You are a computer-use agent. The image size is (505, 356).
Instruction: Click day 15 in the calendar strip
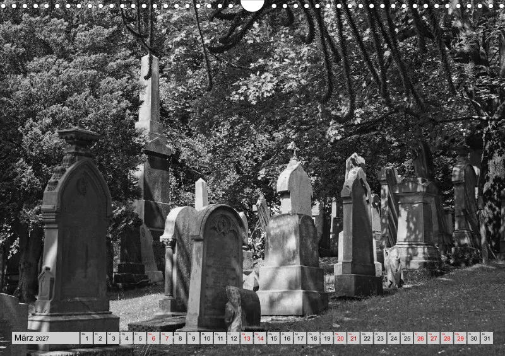[x=273, y=338]
